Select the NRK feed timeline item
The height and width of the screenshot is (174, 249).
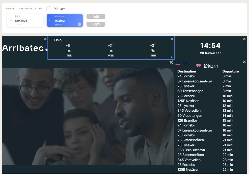[x=25, y=20]
